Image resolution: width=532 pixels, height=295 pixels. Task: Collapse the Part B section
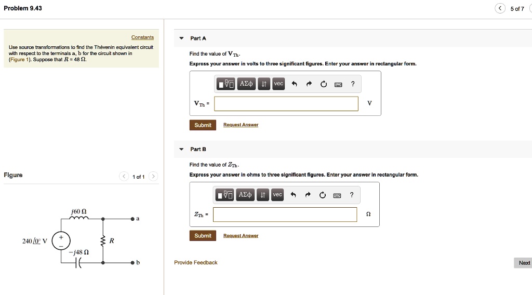(x=181, y=150)
